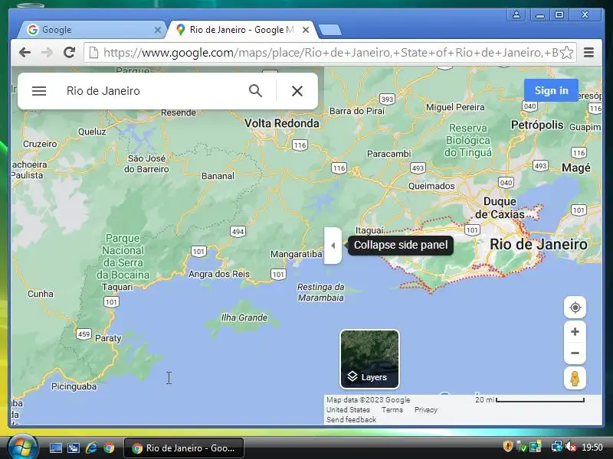This screenshot has width=613, height=459.
Task: Open a new browser tab
Action: [330, 30]
